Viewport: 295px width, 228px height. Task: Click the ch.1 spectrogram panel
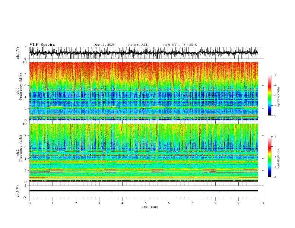tap(144, 91)
